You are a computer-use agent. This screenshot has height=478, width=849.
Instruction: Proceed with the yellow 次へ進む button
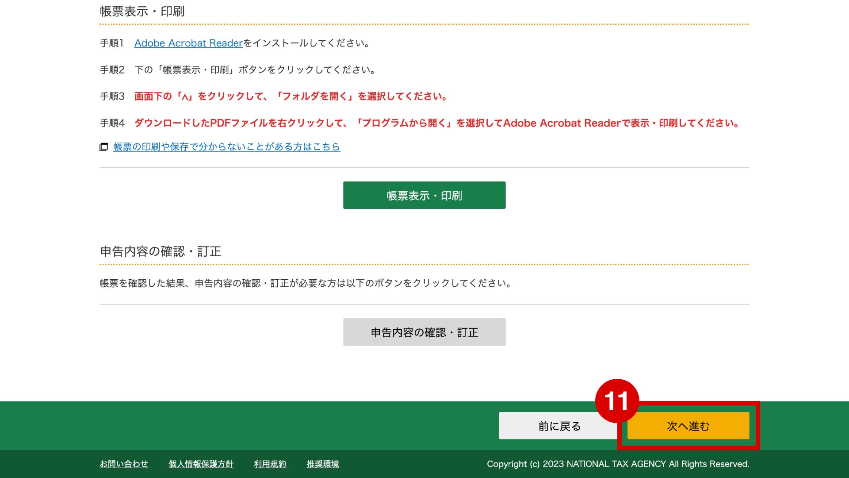pyautogui.click(x=688, y=426)
